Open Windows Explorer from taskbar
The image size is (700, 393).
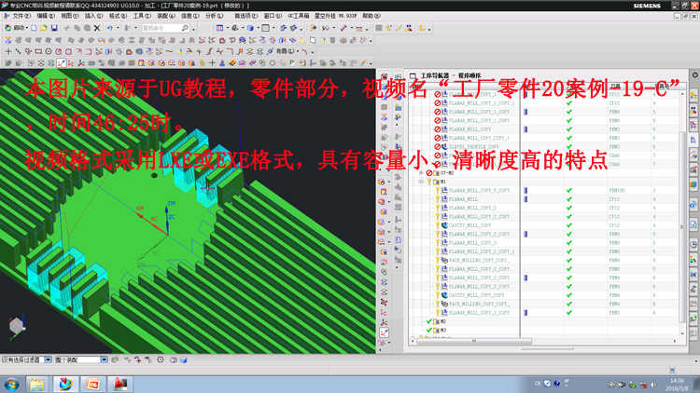[x=37, y=384]
